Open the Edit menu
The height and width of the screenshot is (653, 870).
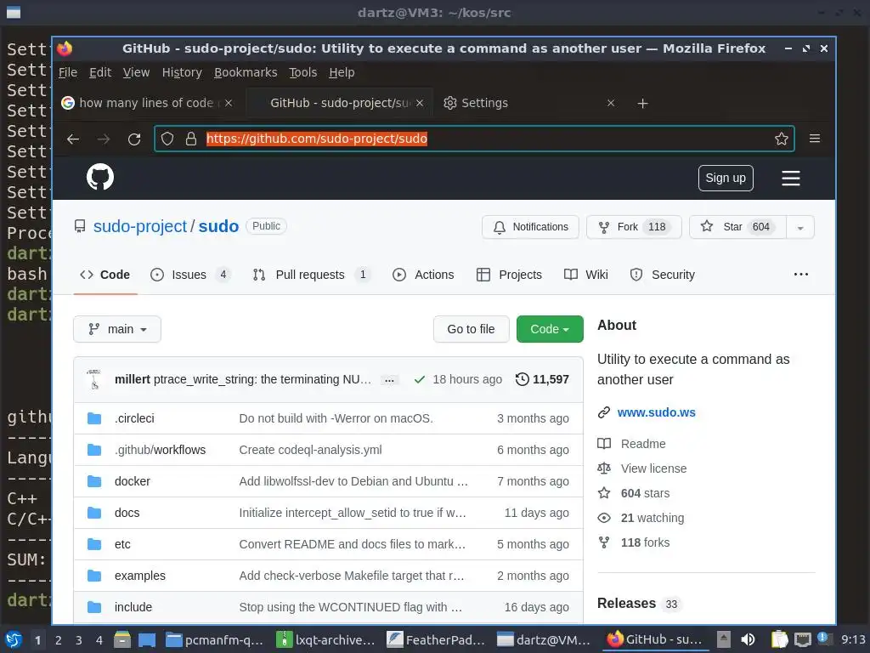coord(100,72)
